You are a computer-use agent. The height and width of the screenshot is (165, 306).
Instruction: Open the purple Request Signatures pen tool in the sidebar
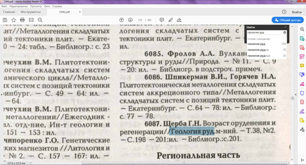coord(302,111)
